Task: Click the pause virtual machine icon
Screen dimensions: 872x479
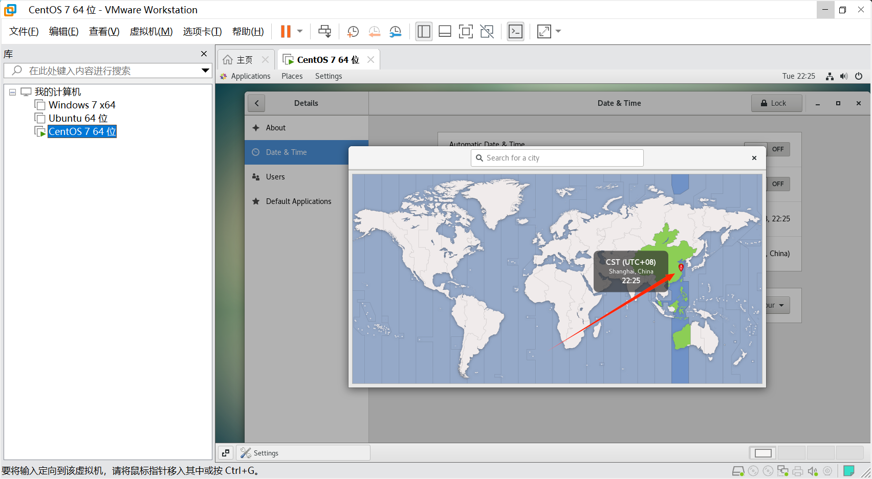Action: pyautogui.click(x=286, y=32)
